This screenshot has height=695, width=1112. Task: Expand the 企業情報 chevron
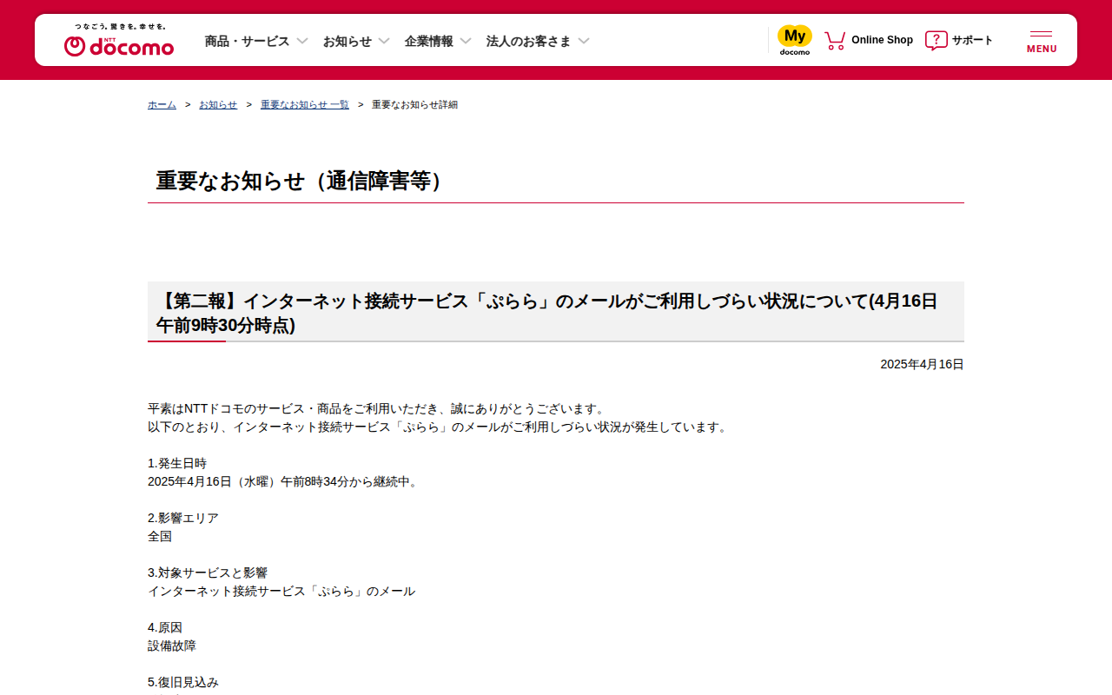(466, 41)
